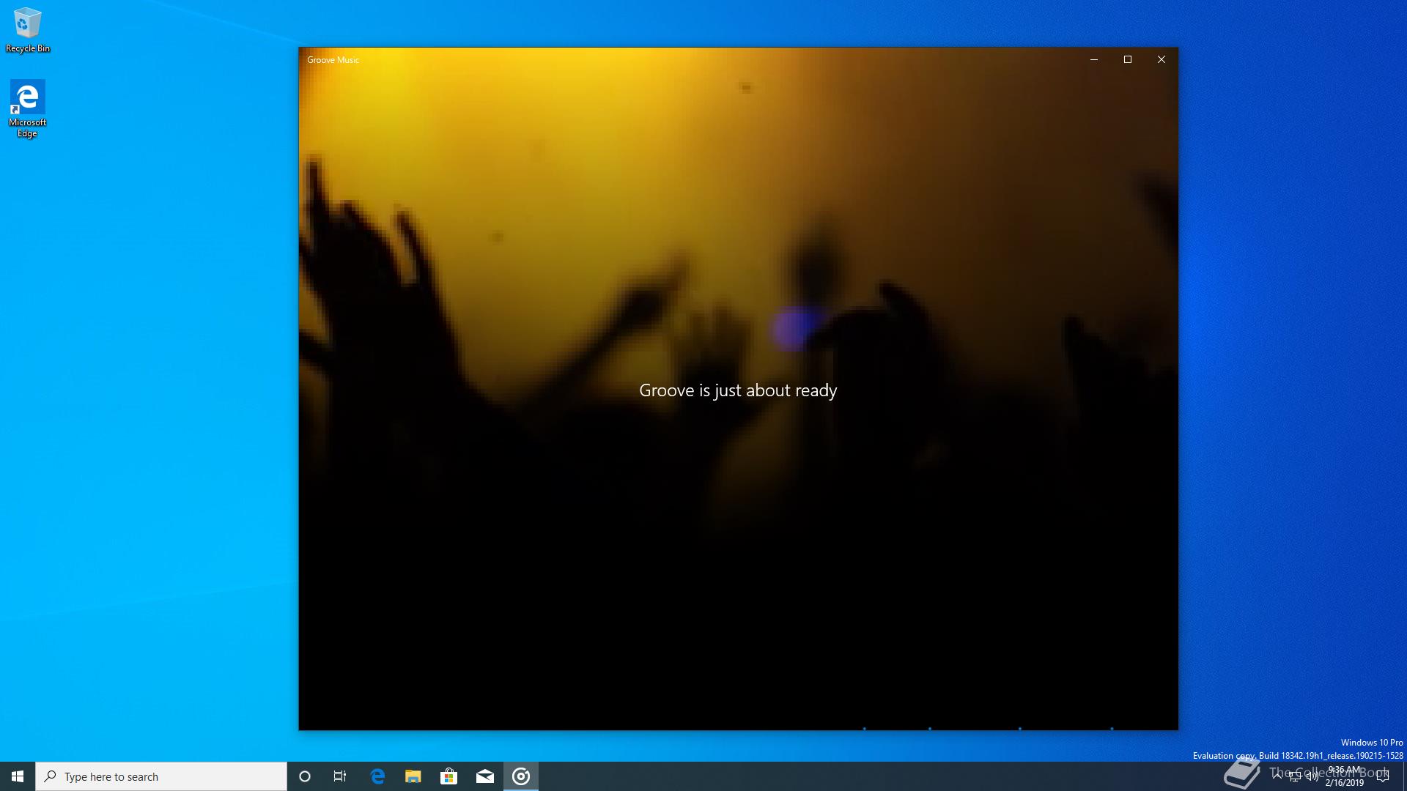Open Cortana from the taskbar
1407x791 pixels.
(x=305, y=776)
